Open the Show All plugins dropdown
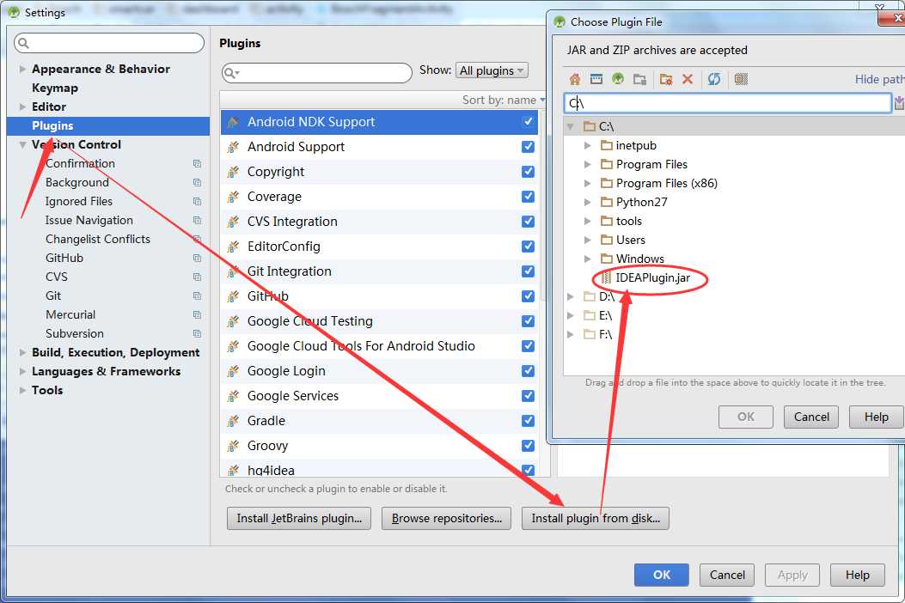This screenshot has width=905, height=603. pos(492,70)
